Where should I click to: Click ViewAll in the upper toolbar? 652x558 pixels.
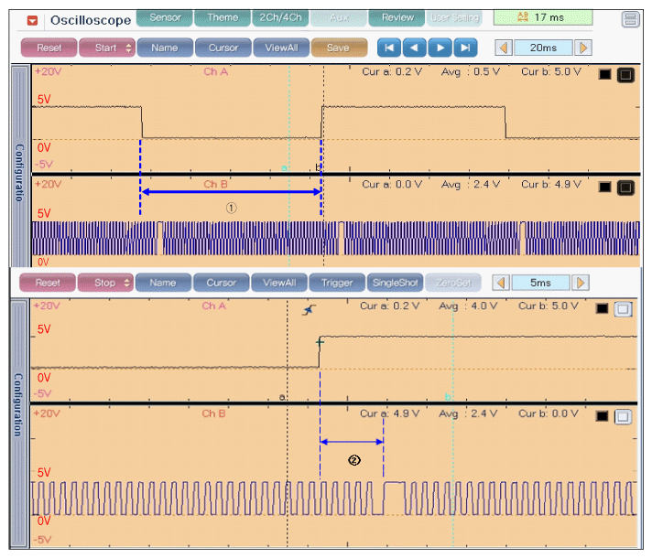click(281, 48)
